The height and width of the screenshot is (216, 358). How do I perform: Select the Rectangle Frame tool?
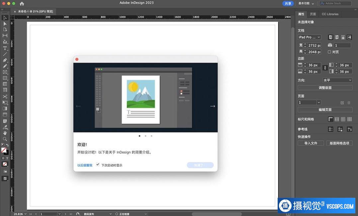(x=5, y=72)
